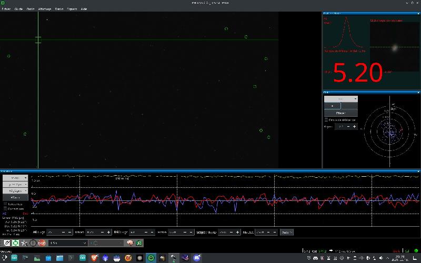The width and height of the screenshot is (421, 263).
Task: Open camera settings icon next to brain
Action: (x=139, y=243)
